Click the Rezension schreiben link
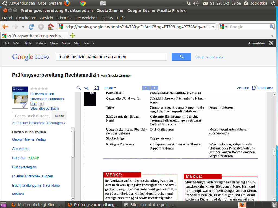 [x=47, y=99]
